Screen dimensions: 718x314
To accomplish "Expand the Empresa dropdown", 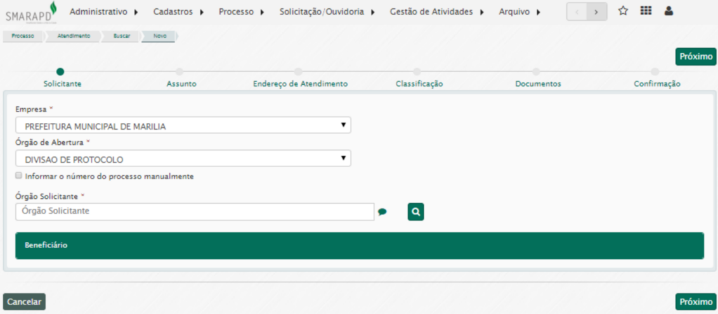I will 183,125.
